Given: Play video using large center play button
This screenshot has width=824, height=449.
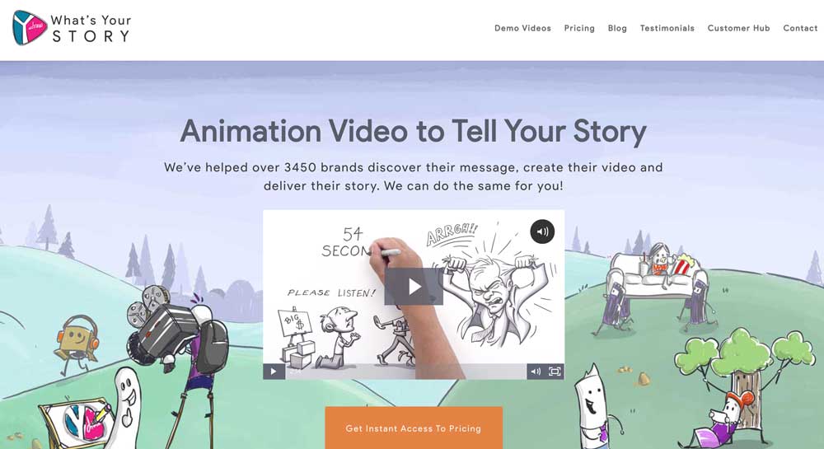Looking at the screenshot, I should pyautogui.click(x=414, y=286).
